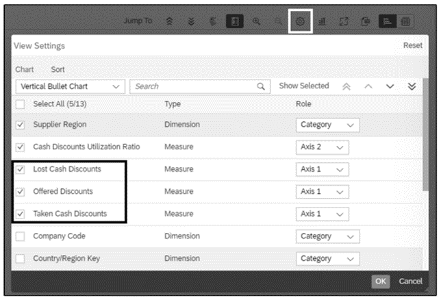
Task: Click the drill-down selection hand icon
Action: tap(213, 21)
